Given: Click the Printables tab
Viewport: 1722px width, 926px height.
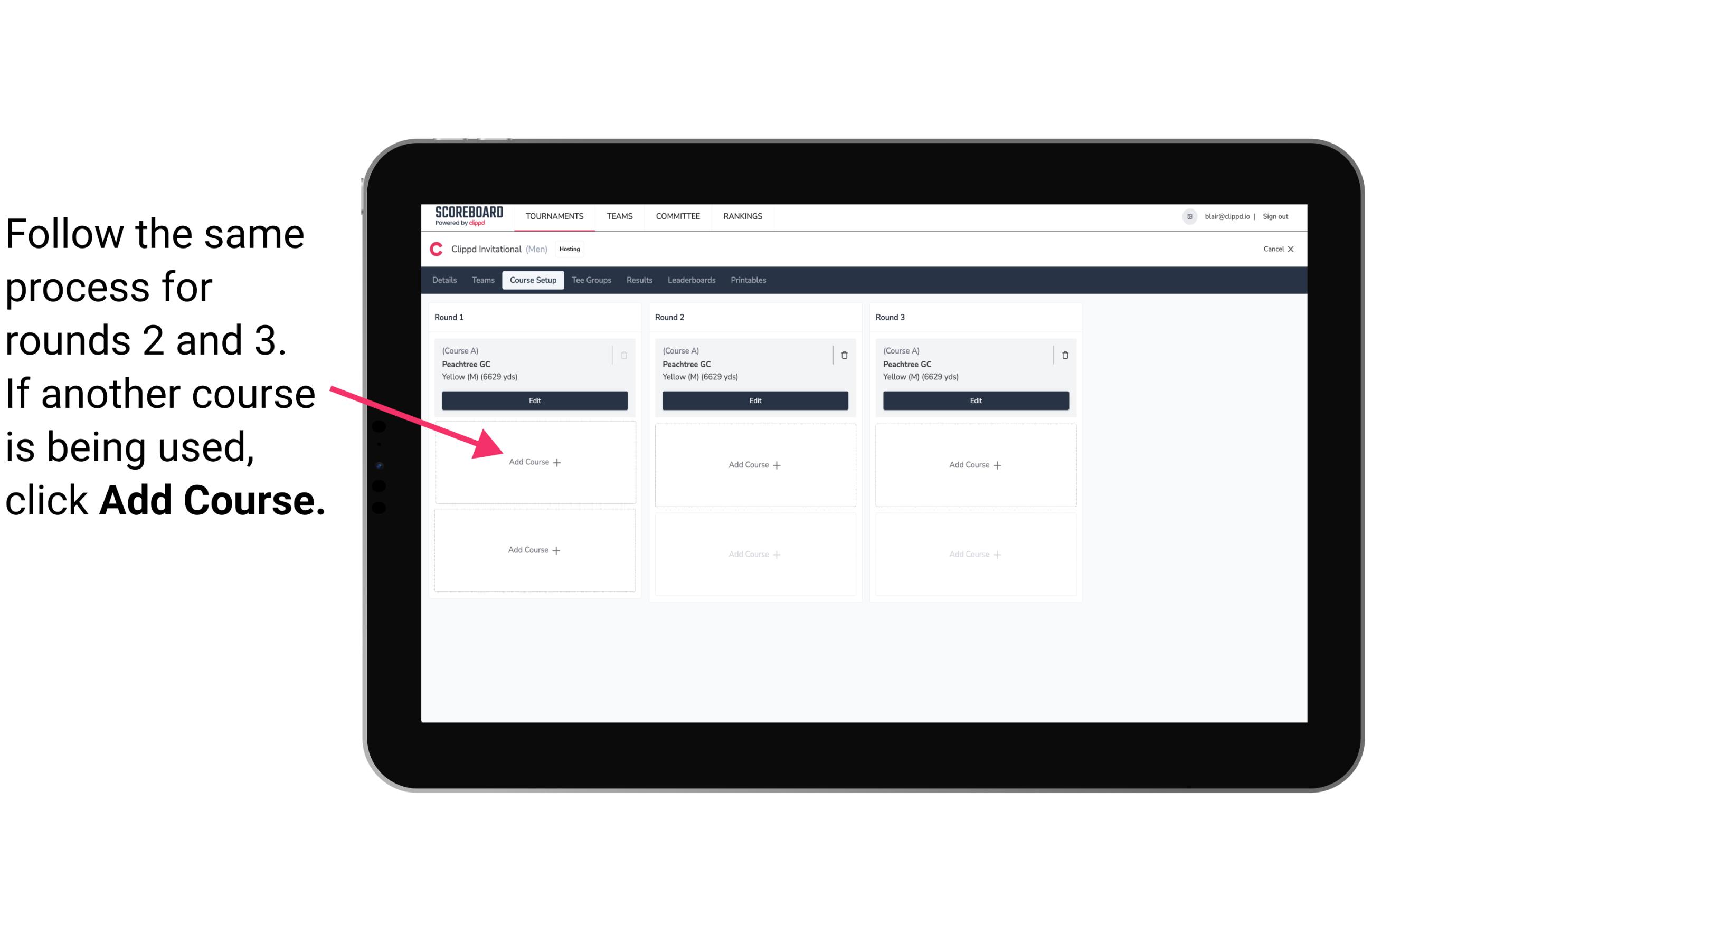Looking at the screenshot, I should click(749, 280).
